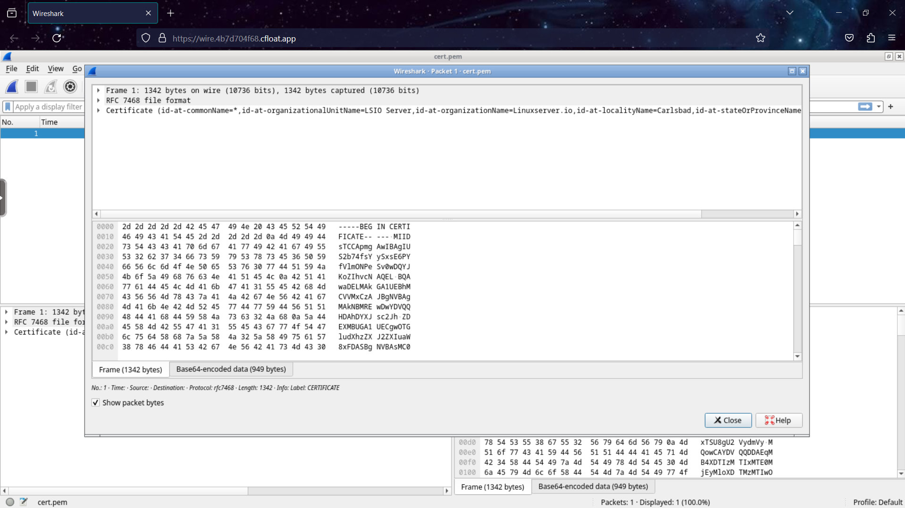
Task: Select Frame (1342 bytes) tab in dialog
Action: point(130,369)
